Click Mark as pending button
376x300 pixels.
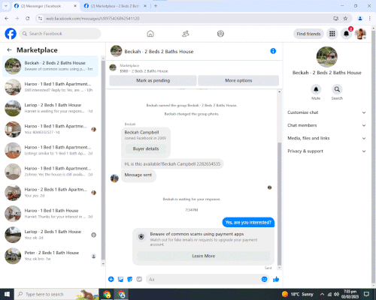pyautogui.click(x=153, y=80)
